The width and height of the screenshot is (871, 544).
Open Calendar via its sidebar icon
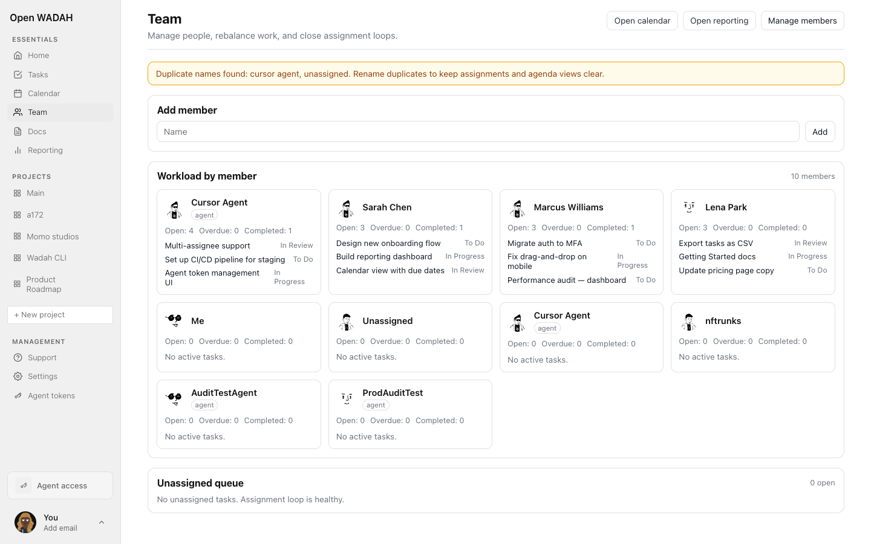(18, 94)
